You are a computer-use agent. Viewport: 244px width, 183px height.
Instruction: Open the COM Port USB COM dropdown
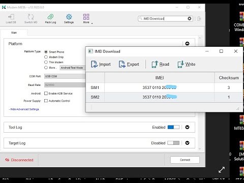[x=65, y=76]
